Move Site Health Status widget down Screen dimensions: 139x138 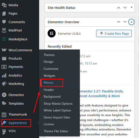(125, 8)
